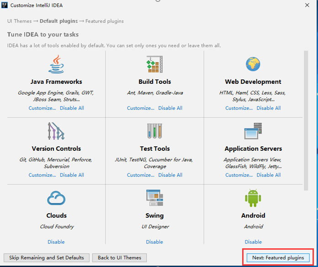The image size is (318, 267).
Task: Click the Web Development globe icon
Action: pyautogui.click(x=253, y=64)
